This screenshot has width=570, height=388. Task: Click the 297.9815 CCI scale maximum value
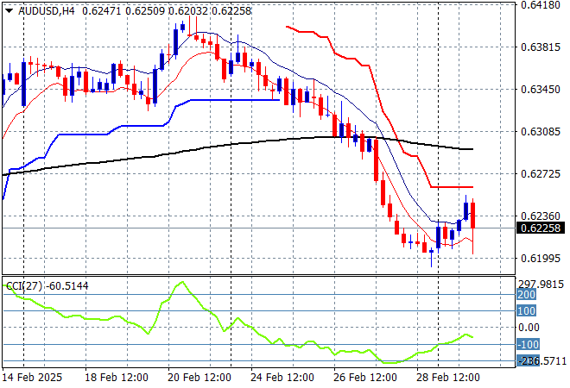(x=541, y=285)
